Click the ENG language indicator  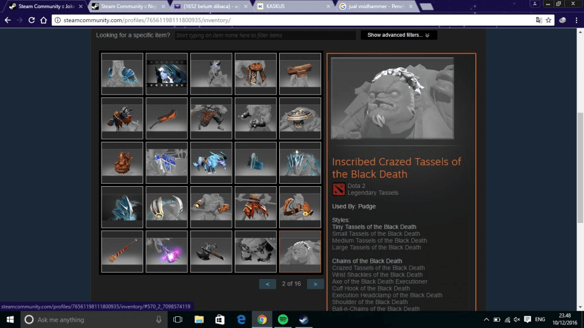[540, 319]
